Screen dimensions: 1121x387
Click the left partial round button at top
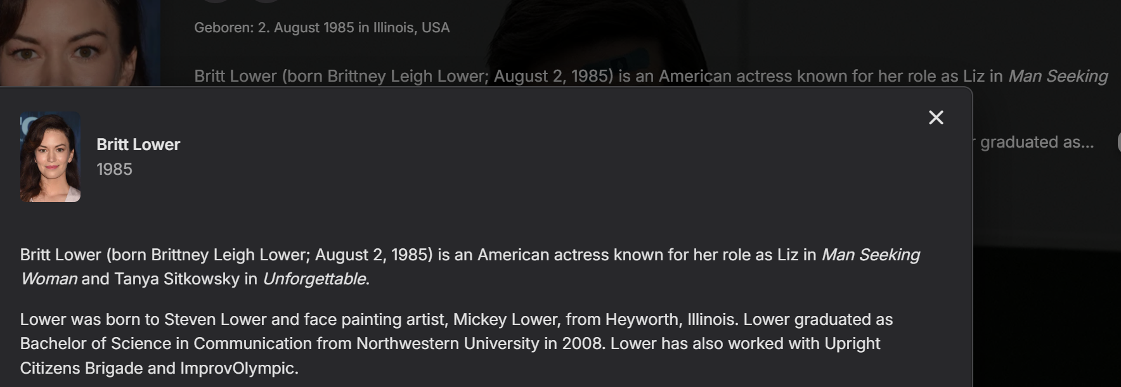click(217, 2)
